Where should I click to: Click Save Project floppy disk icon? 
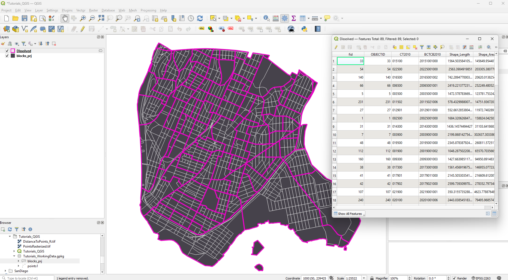[x=25, y=18]
